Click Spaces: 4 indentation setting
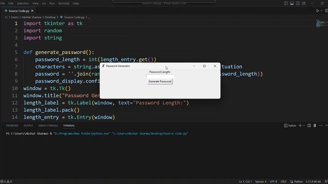This screenshot has height=184, width=328. tap(261, 182)
